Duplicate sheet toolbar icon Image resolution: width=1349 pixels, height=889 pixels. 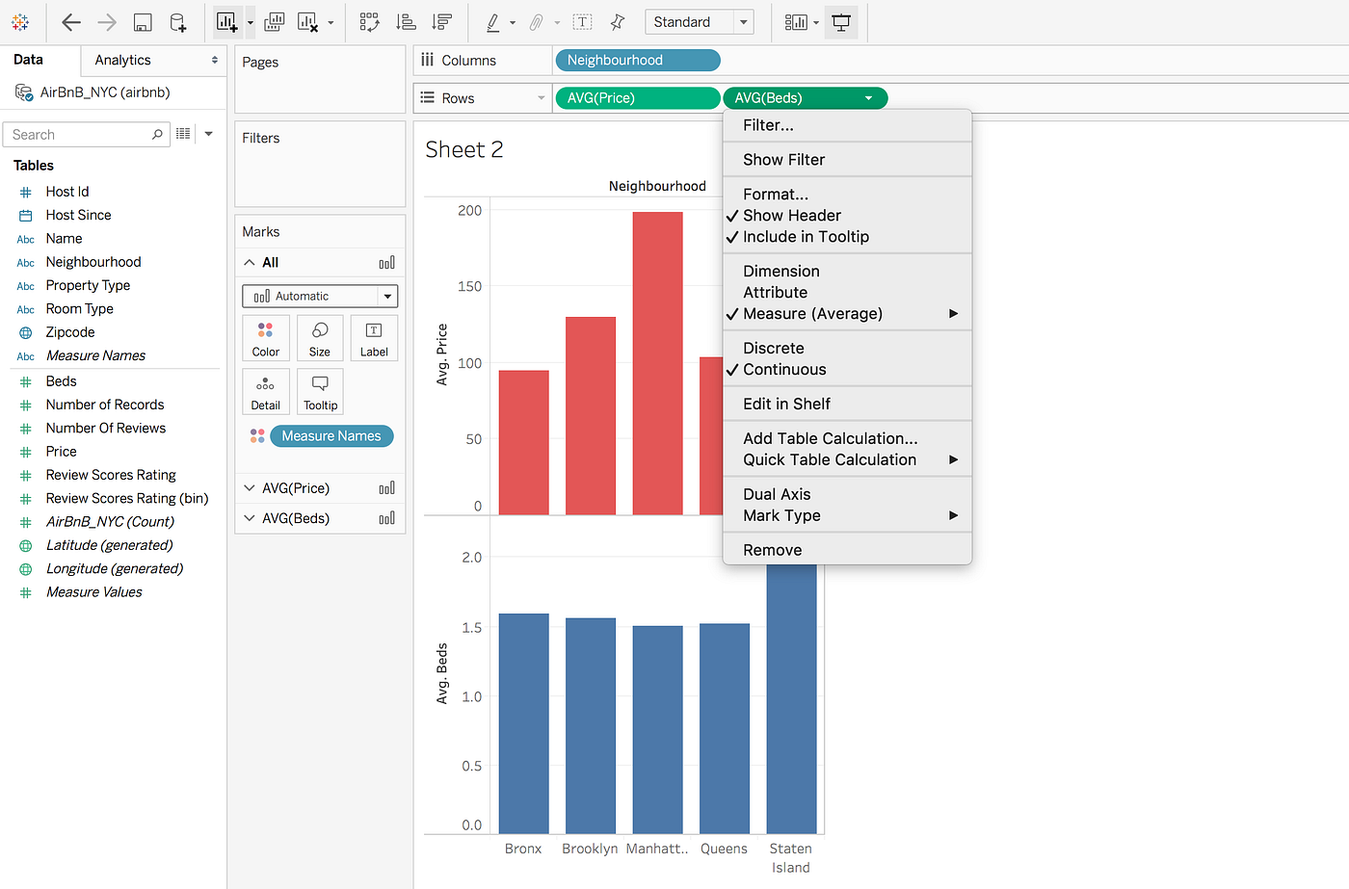(275, 22)
